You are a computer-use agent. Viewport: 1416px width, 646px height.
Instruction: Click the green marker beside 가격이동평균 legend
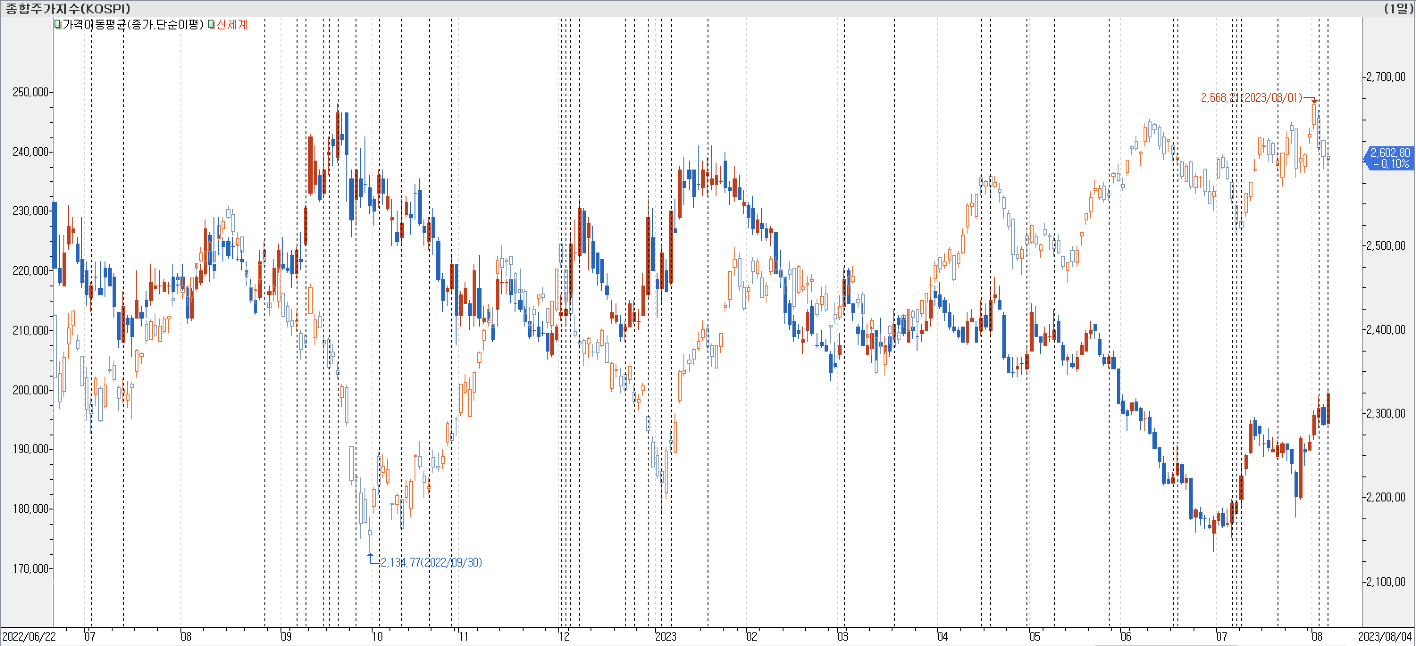(57, 24)
